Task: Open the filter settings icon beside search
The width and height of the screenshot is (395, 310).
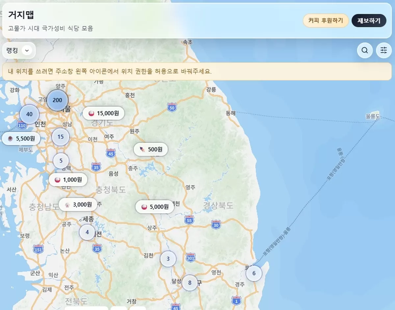Action: point(383,50)
